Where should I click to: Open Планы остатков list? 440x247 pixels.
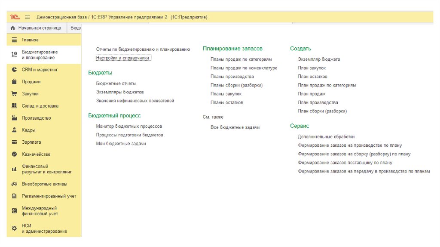[227, 102]
